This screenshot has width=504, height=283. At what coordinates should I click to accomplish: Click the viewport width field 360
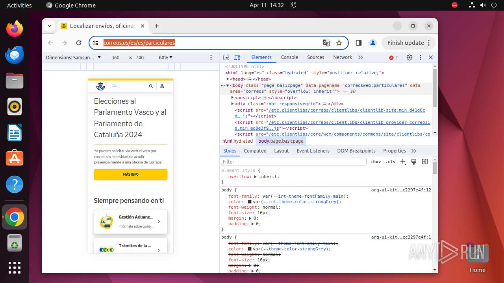[x=115, y=57]
